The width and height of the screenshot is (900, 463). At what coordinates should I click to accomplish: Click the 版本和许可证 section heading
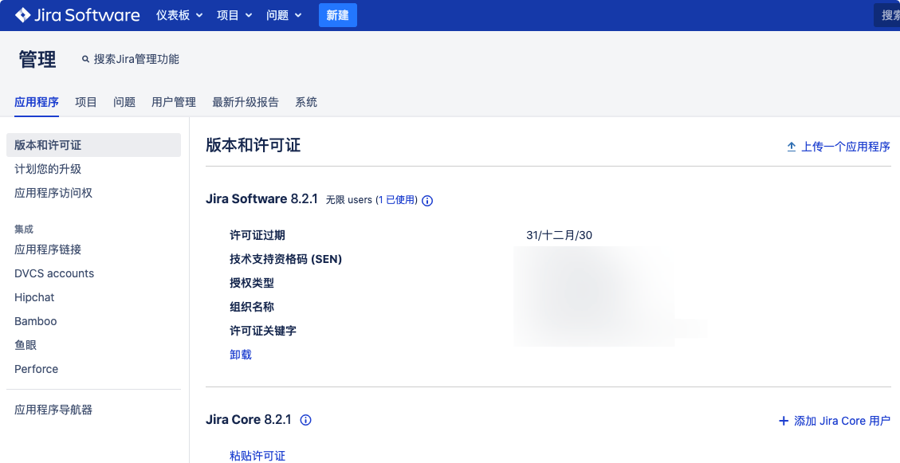point(253,146)
